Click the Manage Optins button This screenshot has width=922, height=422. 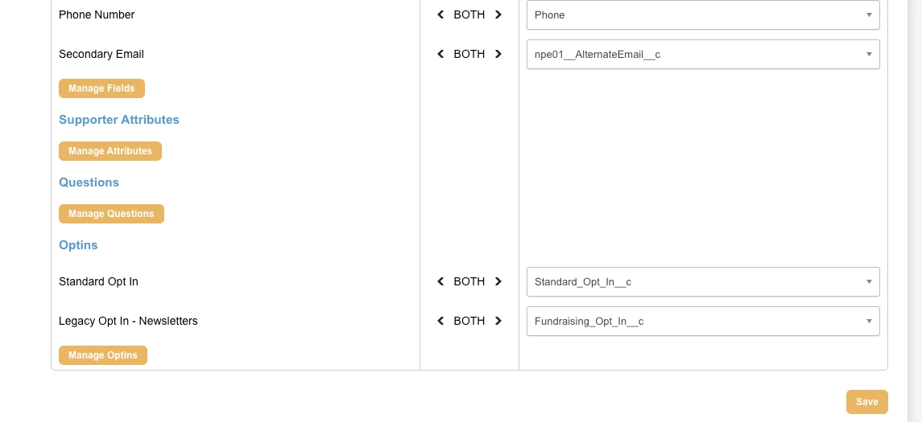[x=103, y=355]
